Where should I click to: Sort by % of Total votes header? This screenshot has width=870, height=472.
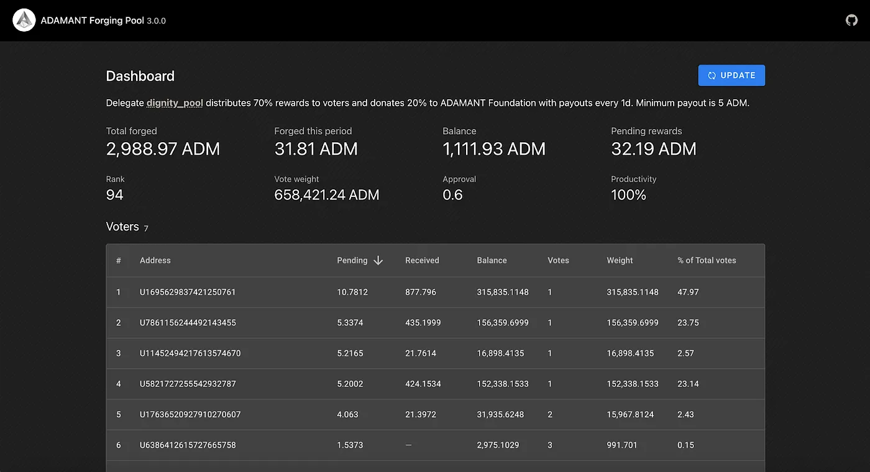(707, 260)
